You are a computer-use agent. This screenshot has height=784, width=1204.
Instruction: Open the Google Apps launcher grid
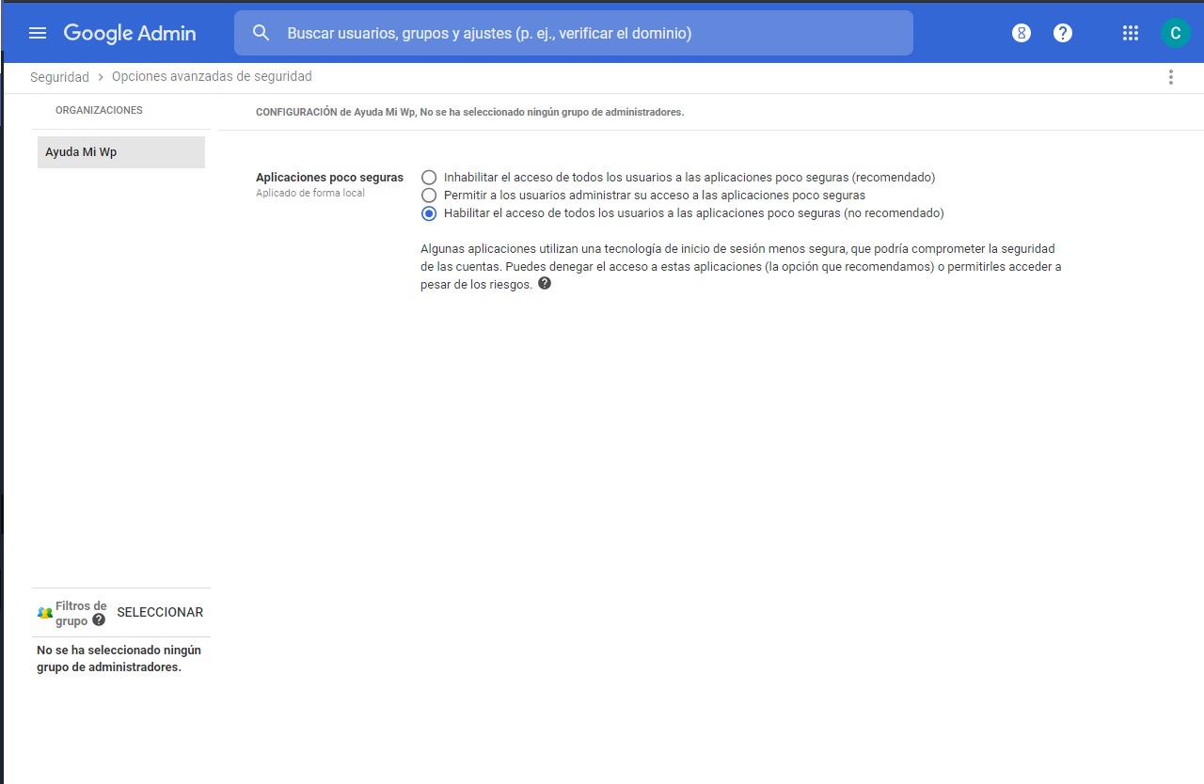point(1130,33)
